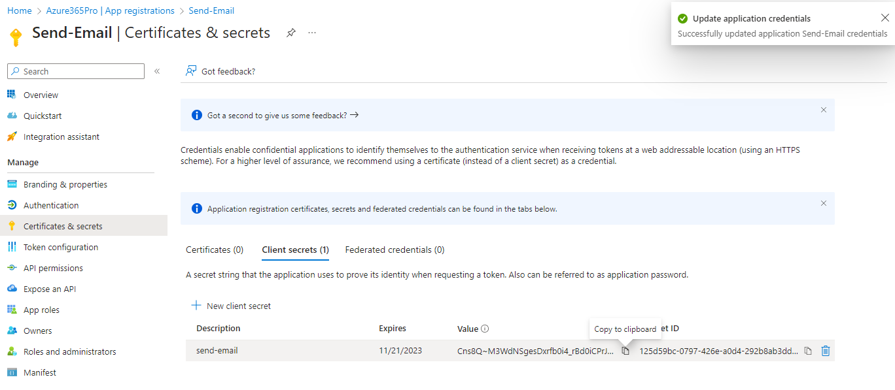
Task: Open the Federated credentials (0) tab
Action: (x=395, y=250)
